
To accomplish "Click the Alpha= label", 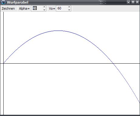I will [24, 8].
